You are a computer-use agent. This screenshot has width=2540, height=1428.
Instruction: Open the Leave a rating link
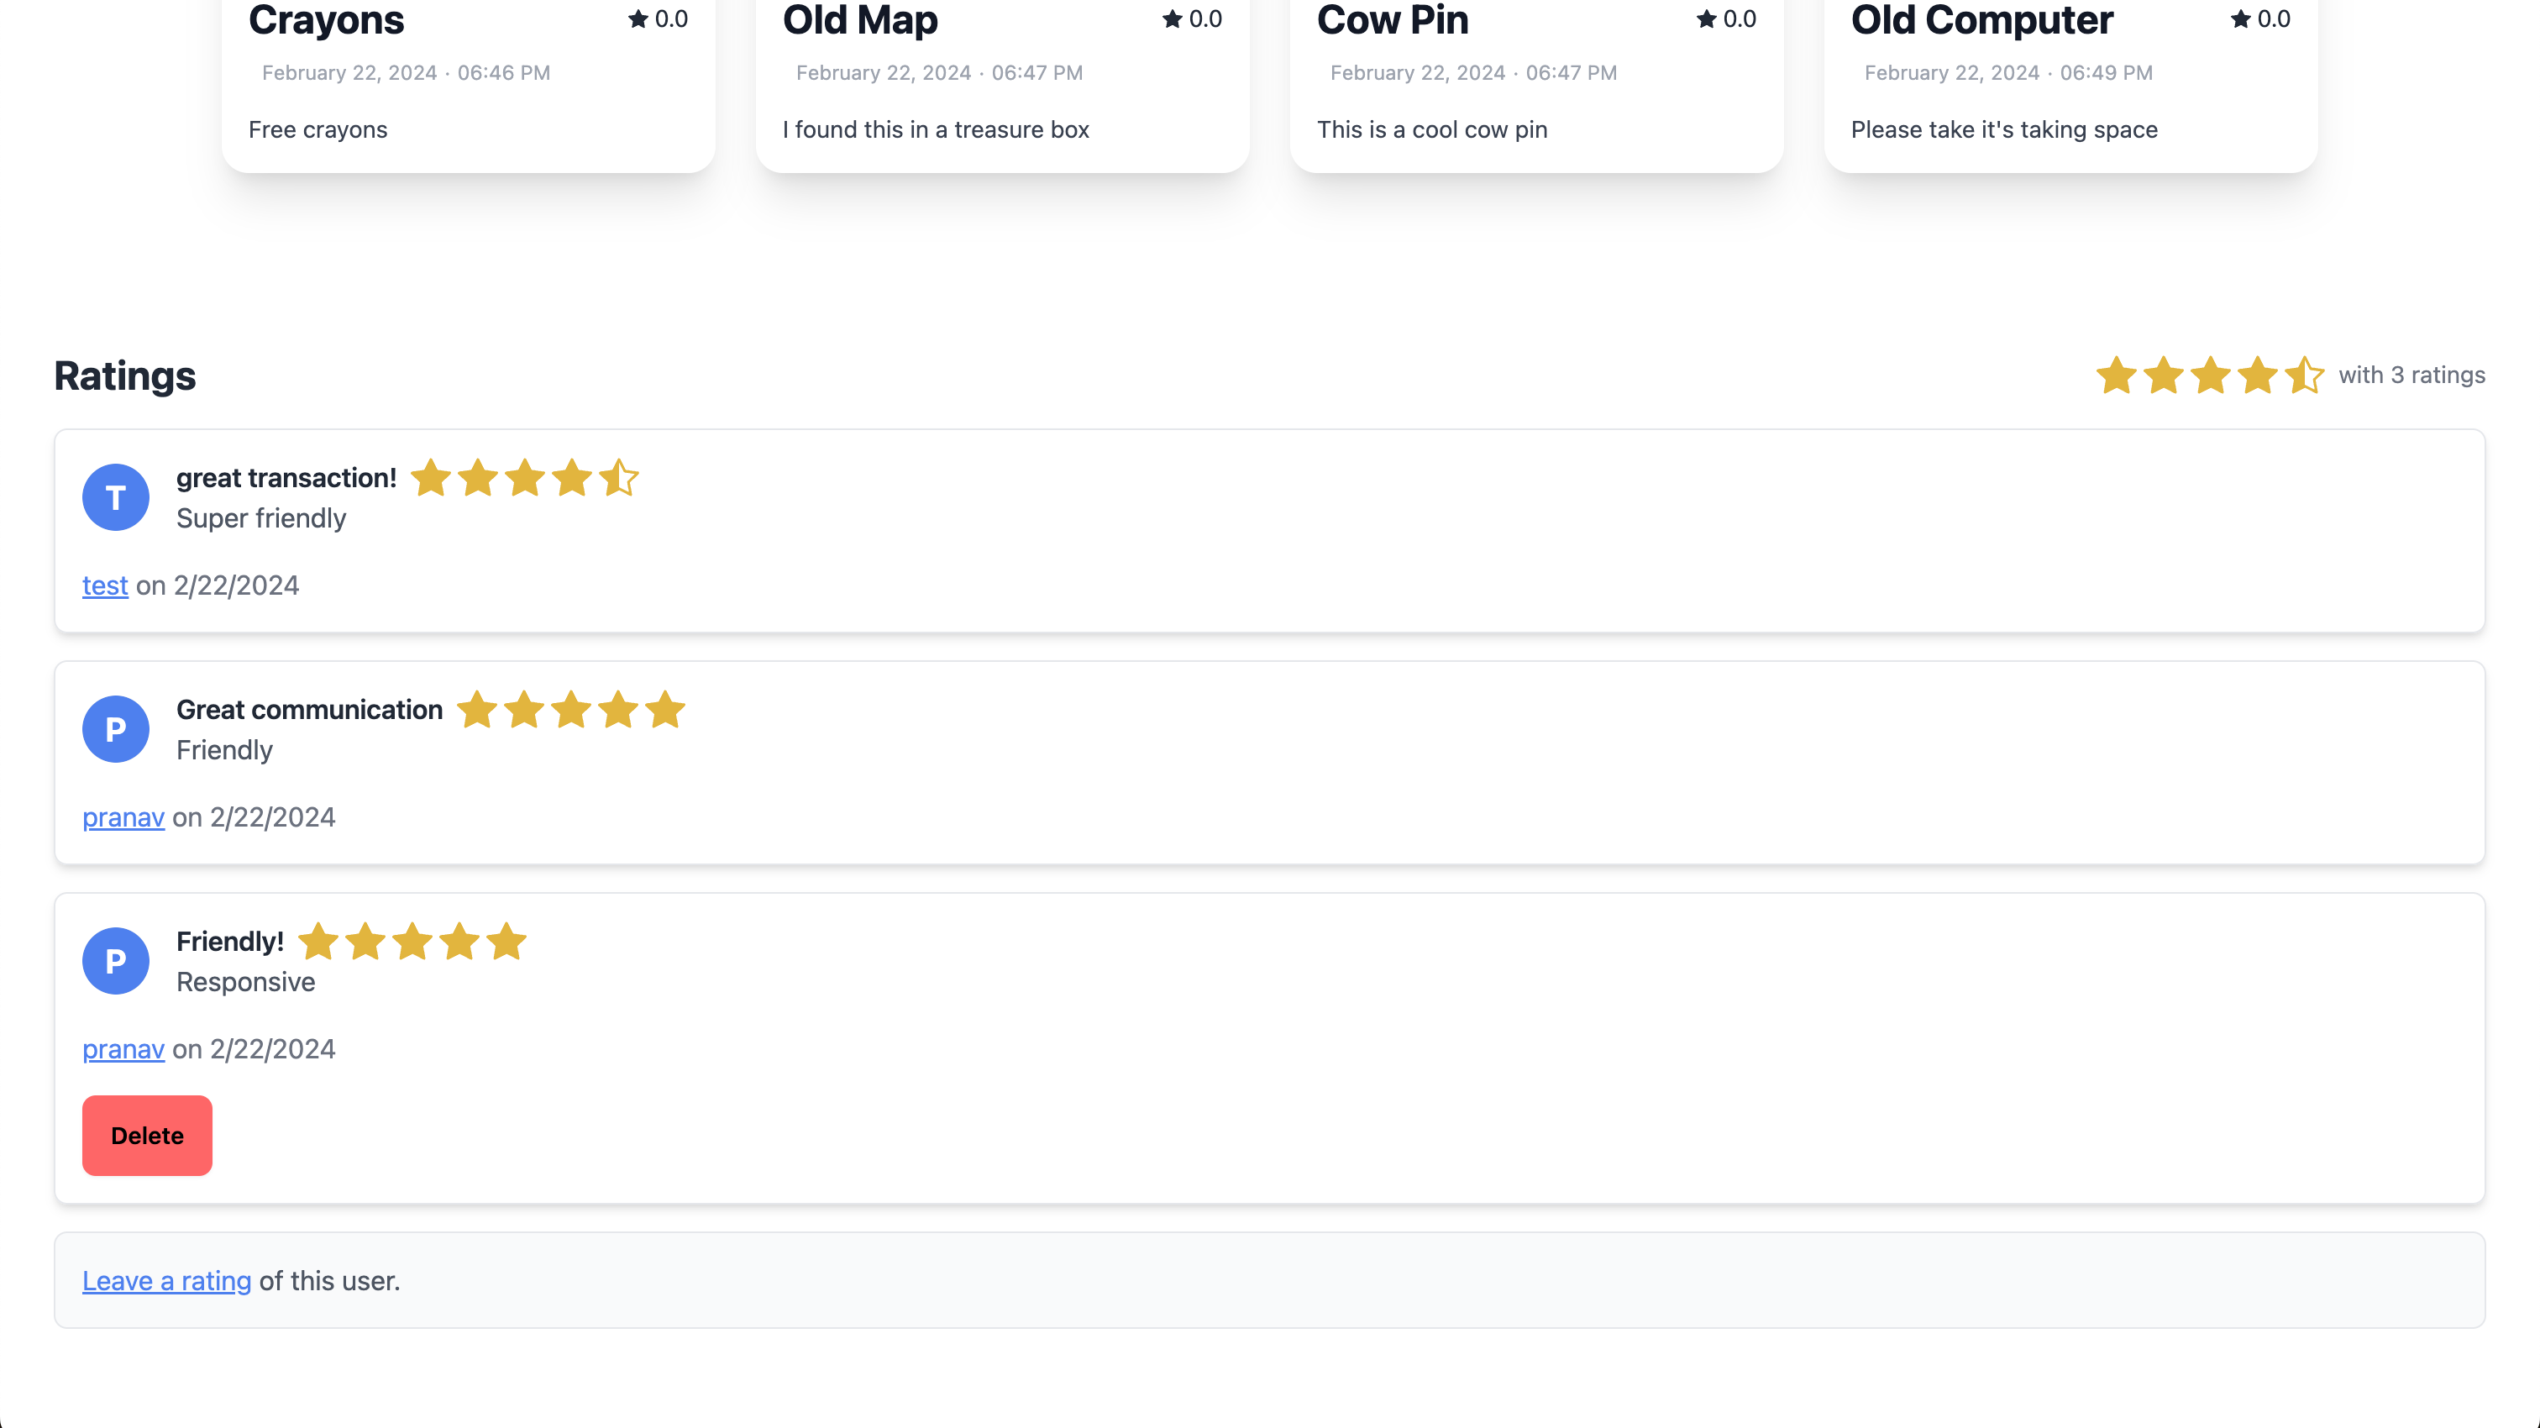pyautogui.click(x=166, y=1280)
